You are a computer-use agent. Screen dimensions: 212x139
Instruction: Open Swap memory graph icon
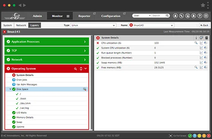201,62
